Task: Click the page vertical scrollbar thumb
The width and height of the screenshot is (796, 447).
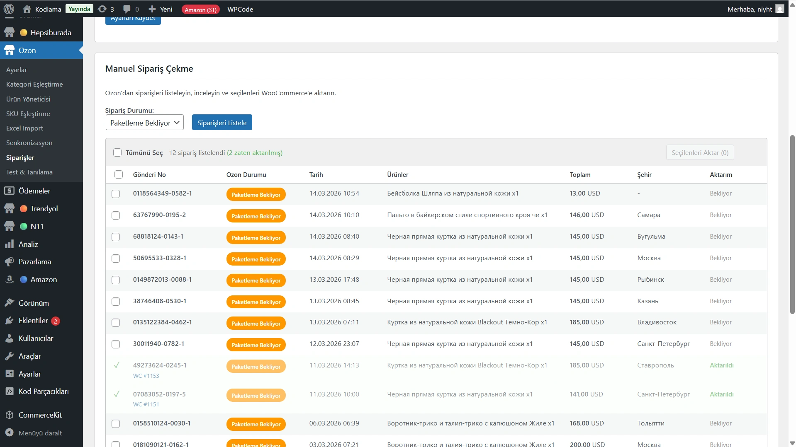Action: 792,224
